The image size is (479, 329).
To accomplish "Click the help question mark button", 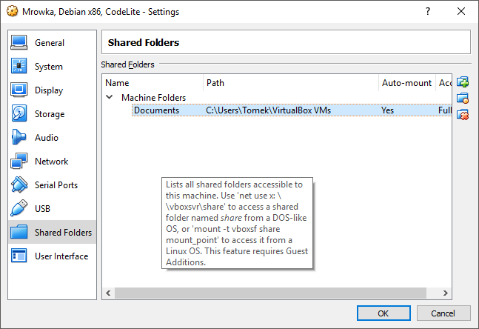I will [428, 12].
